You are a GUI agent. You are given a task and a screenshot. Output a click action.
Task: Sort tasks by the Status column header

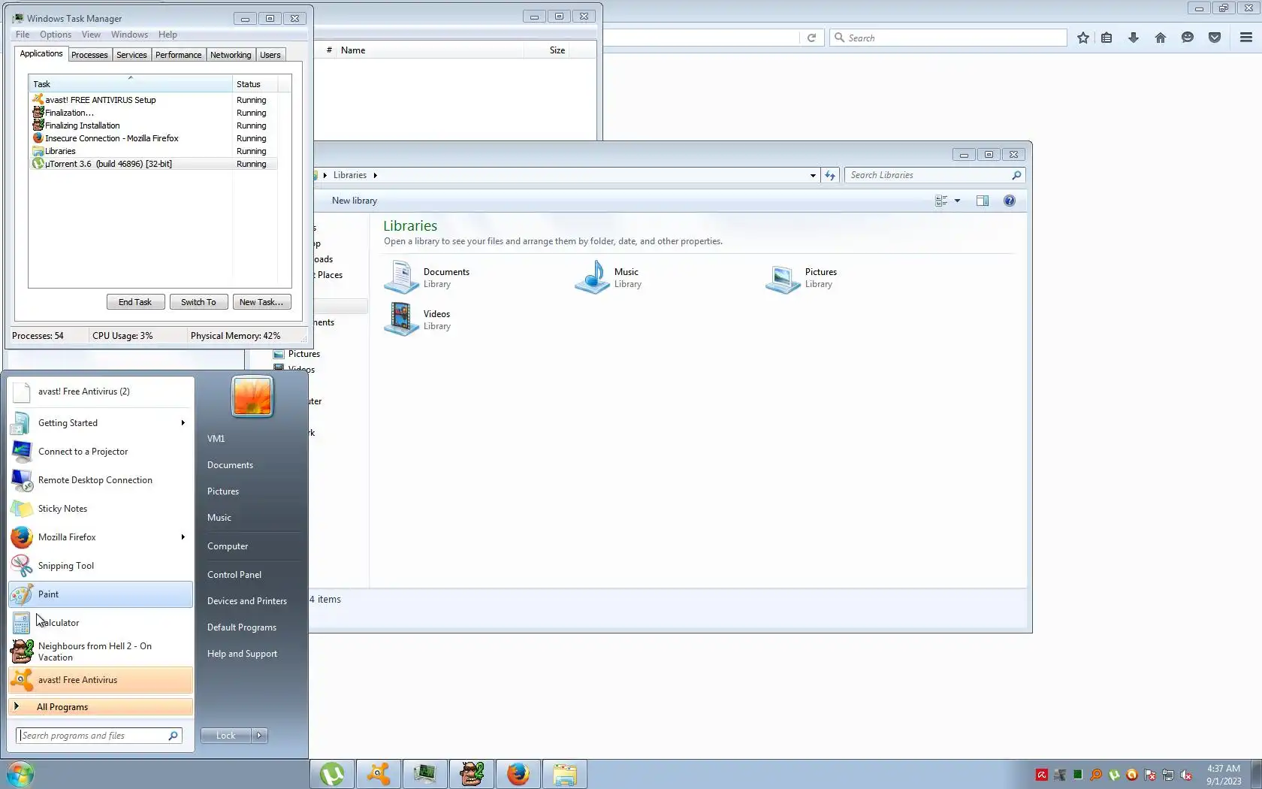coord(255,84)
